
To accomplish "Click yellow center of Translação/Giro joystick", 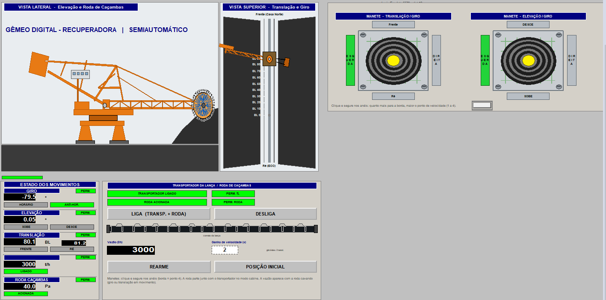I will [x=393, y=61].
